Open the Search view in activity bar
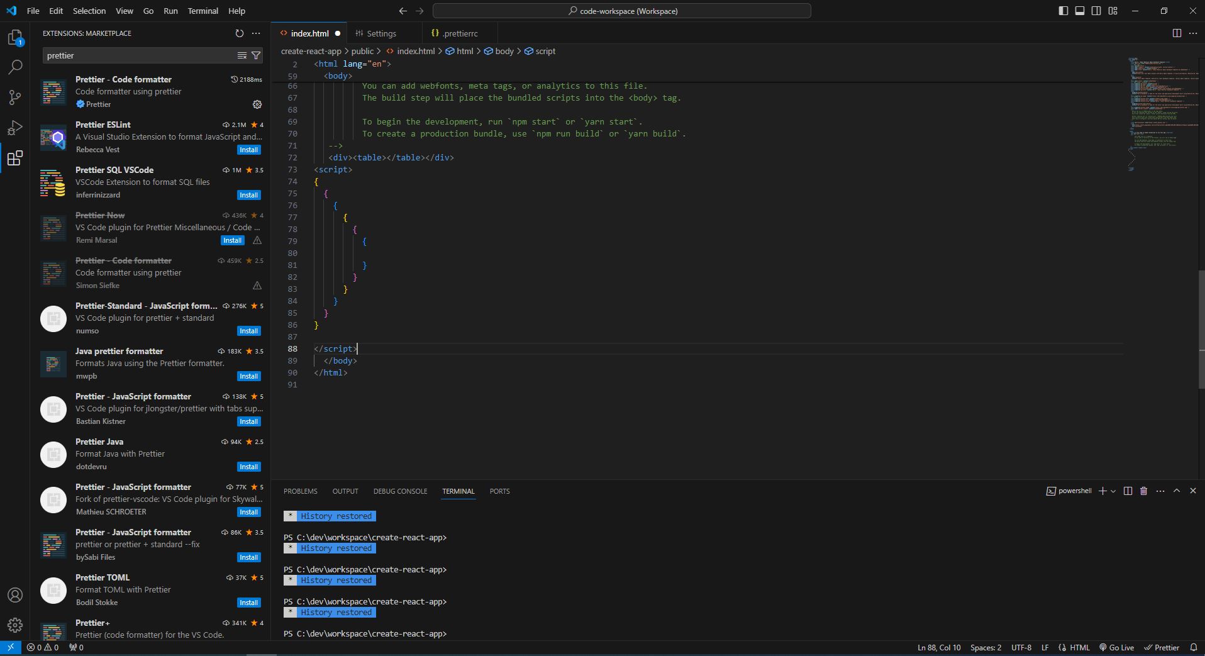Image resolution: width=1205 pixels, height=656 pixels. pyautogui.click(x=15, y=67)
